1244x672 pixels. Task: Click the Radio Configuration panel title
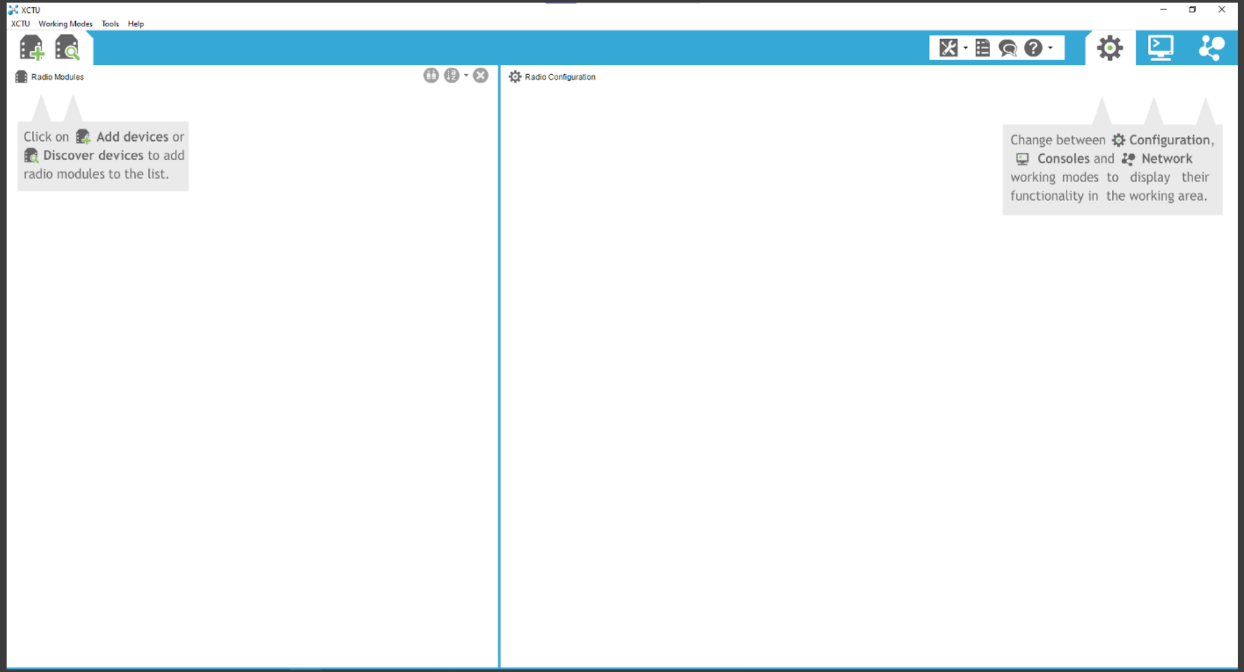pos(559,77)
